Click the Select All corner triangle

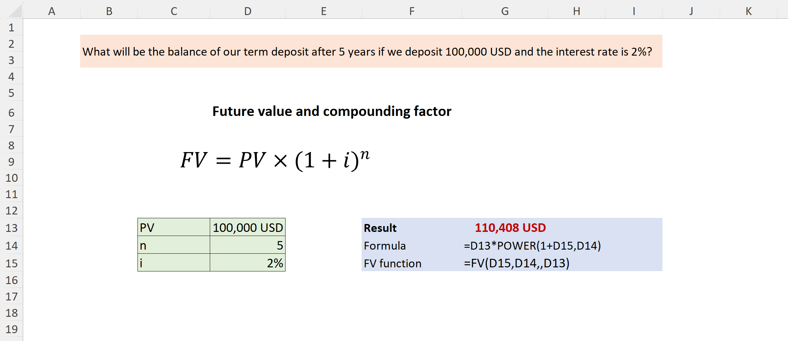tap(14, 11)
